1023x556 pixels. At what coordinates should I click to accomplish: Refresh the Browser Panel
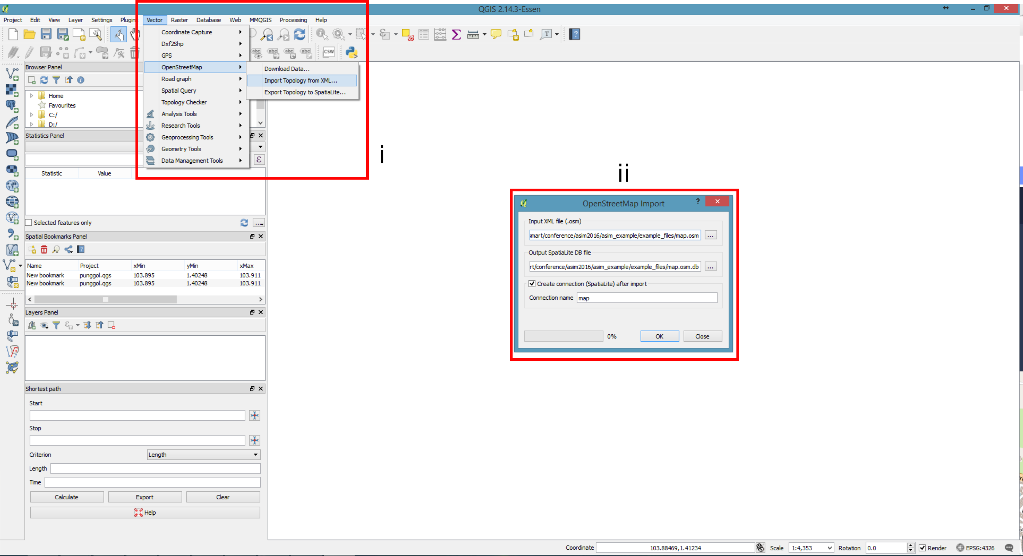[44, 80]
